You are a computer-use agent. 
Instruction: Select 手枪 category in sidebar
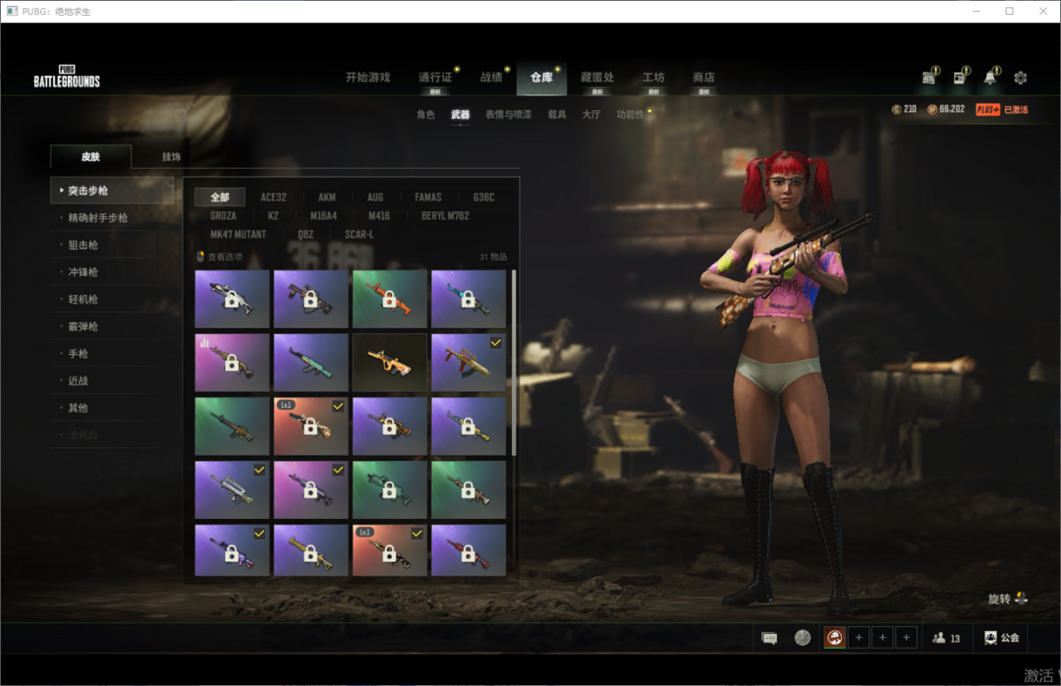[x=112, y=353]
